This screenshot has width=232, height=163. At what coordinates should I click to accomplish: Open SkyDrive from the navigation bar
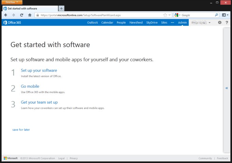[152, 23]
